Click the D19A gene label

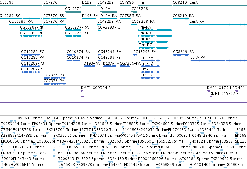click(105, 8)
